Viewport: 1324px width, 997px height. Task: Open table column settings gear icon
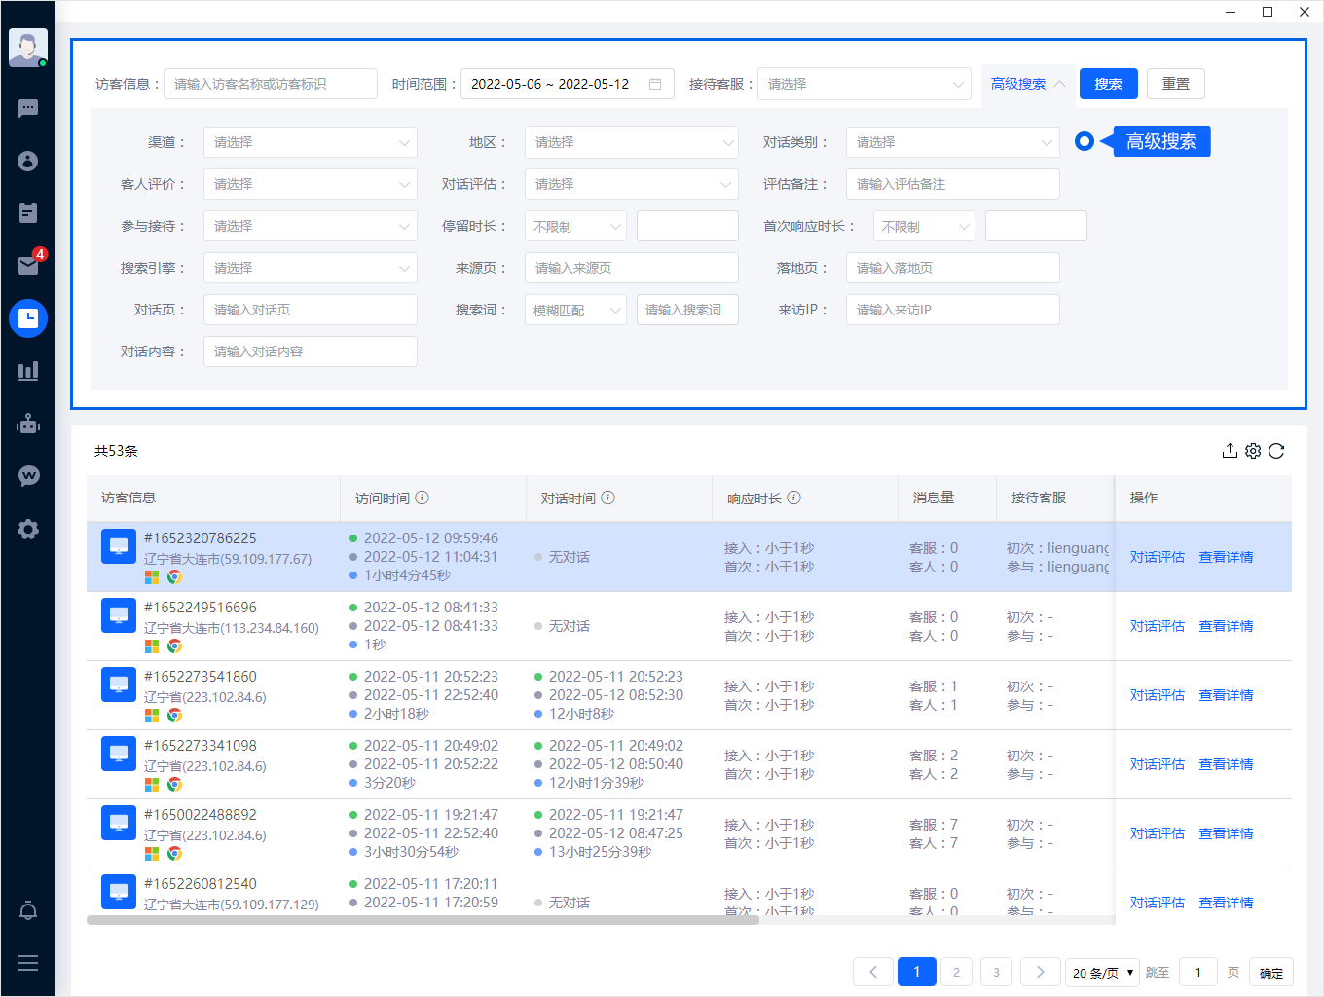pyautogui.click(x=1253, y=451)
